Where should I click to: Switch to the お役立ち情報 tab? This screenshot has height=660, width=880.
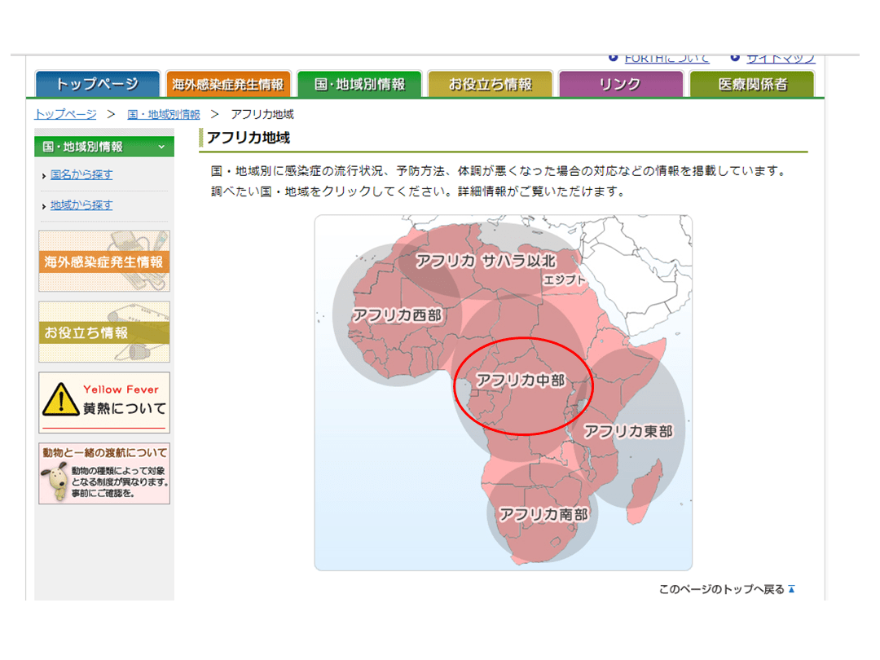pos(490,84)
